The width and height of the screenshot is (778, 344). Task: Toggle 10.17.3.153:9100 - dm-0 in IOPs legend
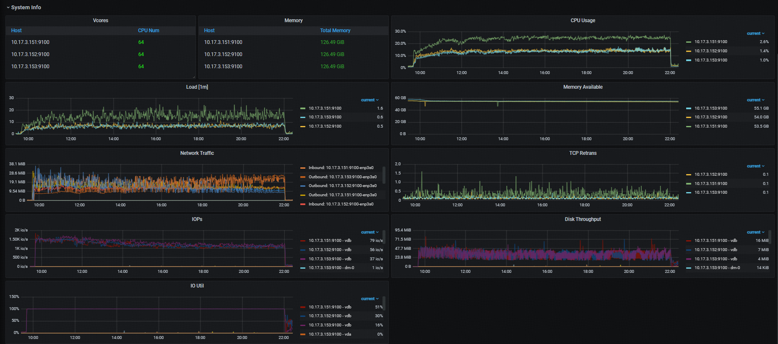(331, 268)
